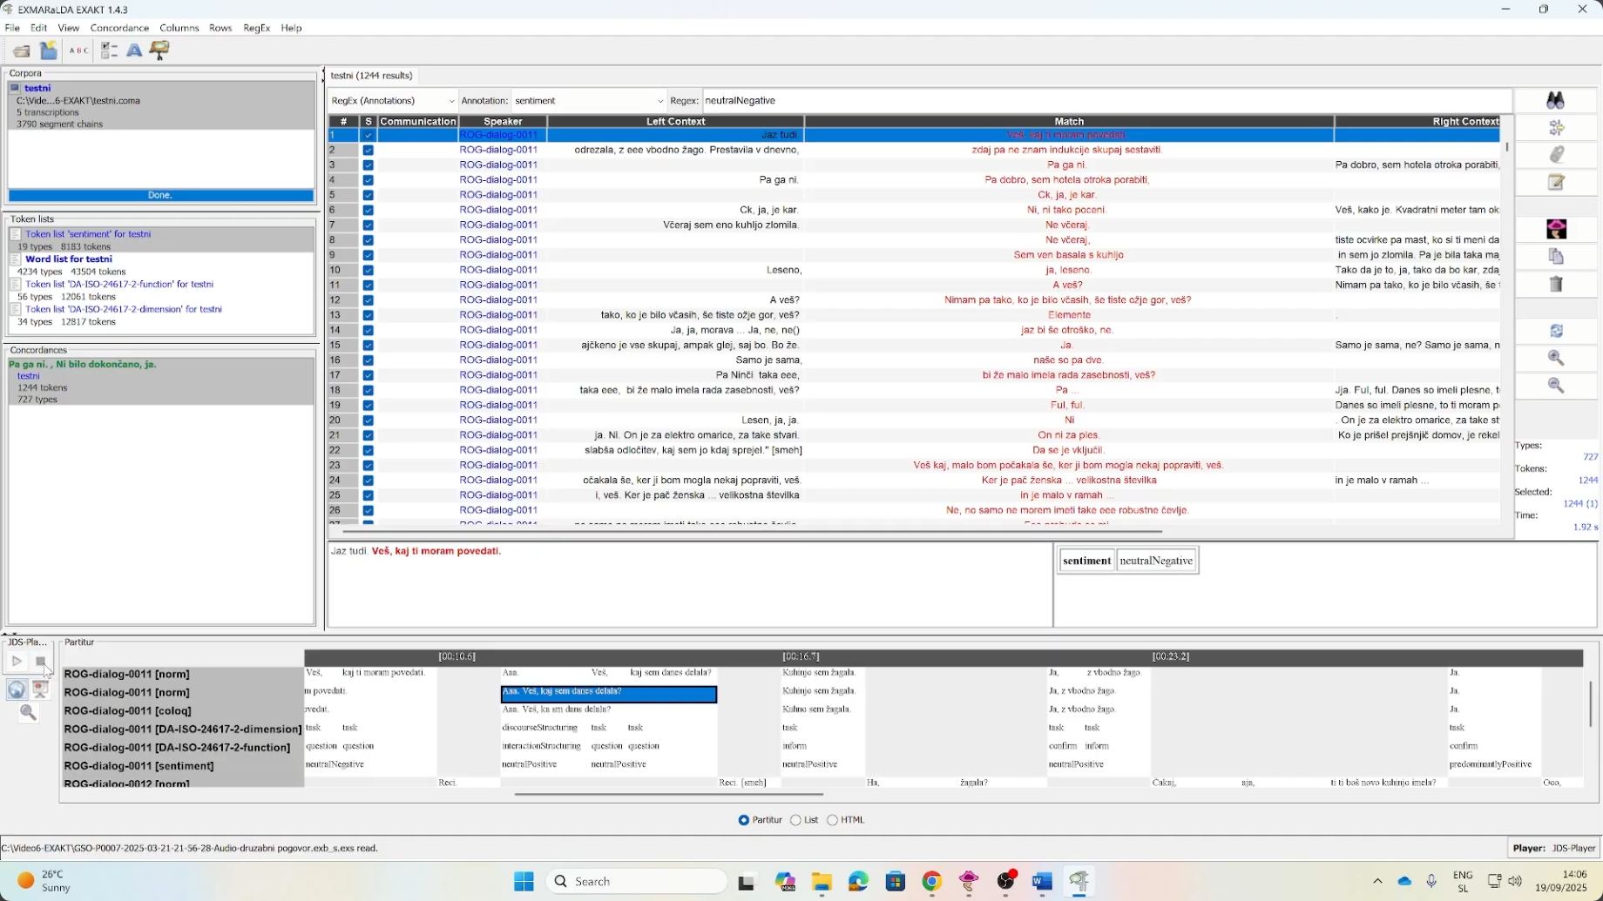
Task: Toggle the checkbox in result row 12
Action: click(x=369, y=300)
